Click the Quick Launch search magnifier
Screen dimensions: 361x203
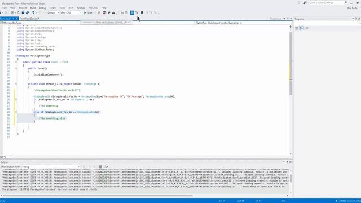tap(345, 2)
